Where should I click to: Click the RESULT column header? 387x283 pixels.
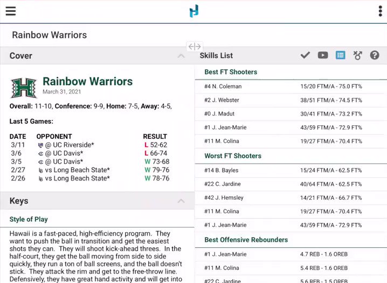point(155,137)
